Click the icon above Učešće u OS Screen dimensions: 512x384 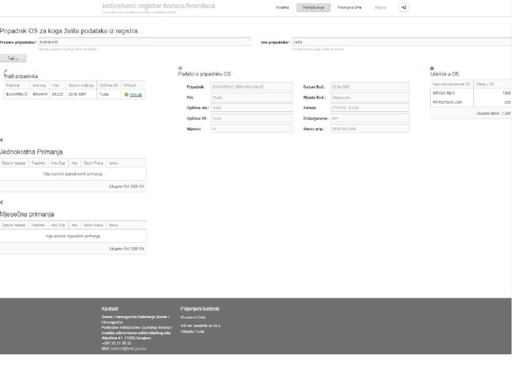point(432,68)
